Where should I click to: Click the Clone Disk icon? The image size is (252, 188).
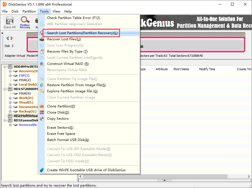(x=42, y=112)
